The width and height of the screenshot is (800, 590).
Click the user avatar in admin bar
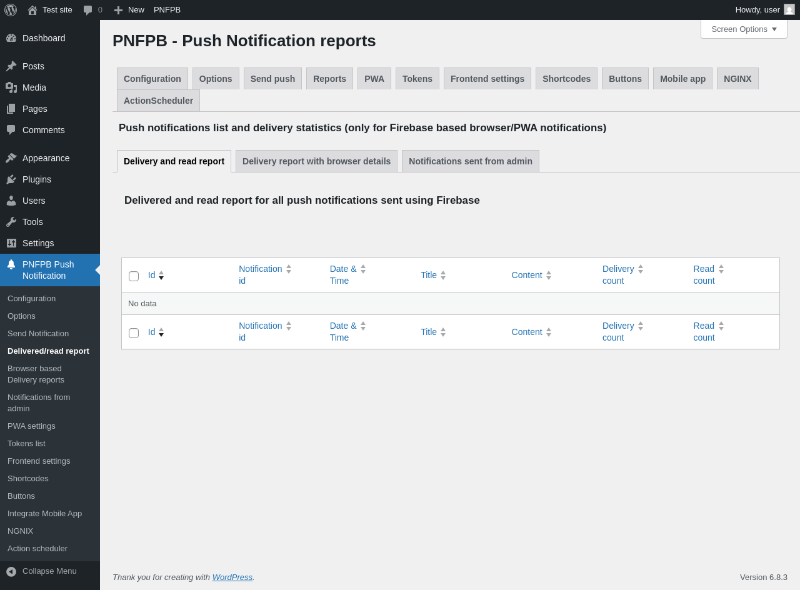[789, 10]
